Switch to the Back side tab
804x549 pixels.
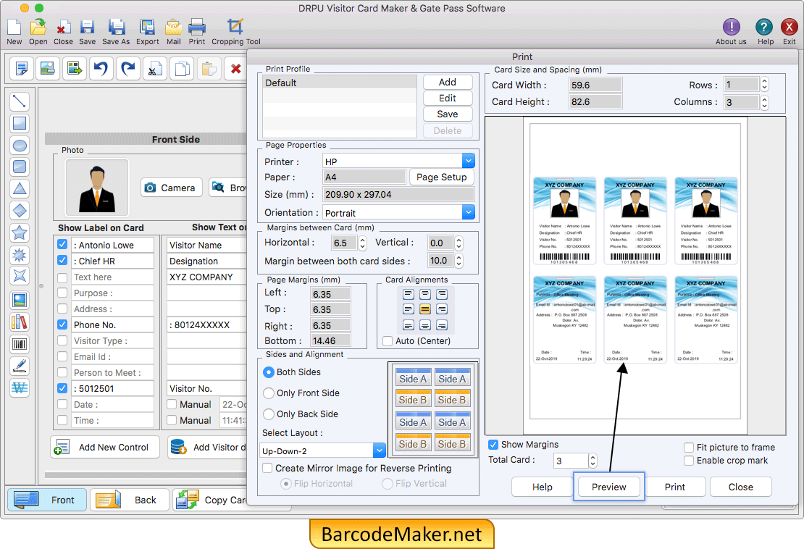pos(130,500)
